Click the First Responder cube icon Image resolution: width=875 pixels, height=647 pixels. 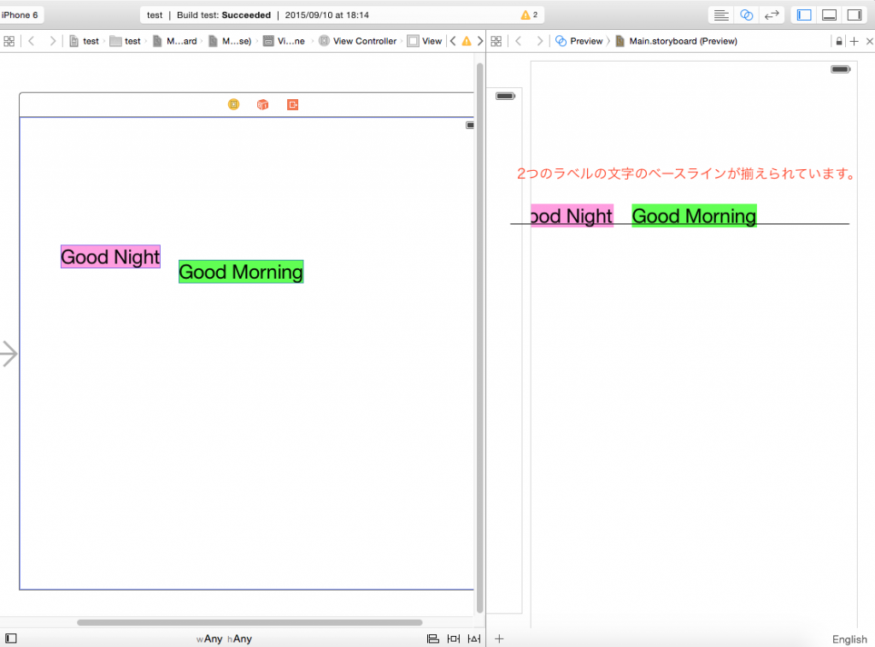pyautogui.click(x=263, y=104)
